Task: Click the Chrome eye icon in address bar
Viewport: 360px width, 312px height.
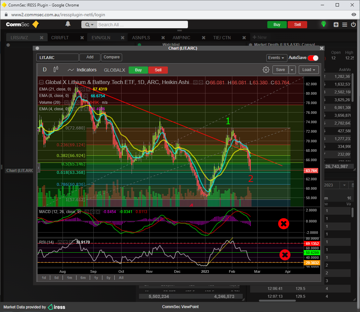Action: pos(354,15)
